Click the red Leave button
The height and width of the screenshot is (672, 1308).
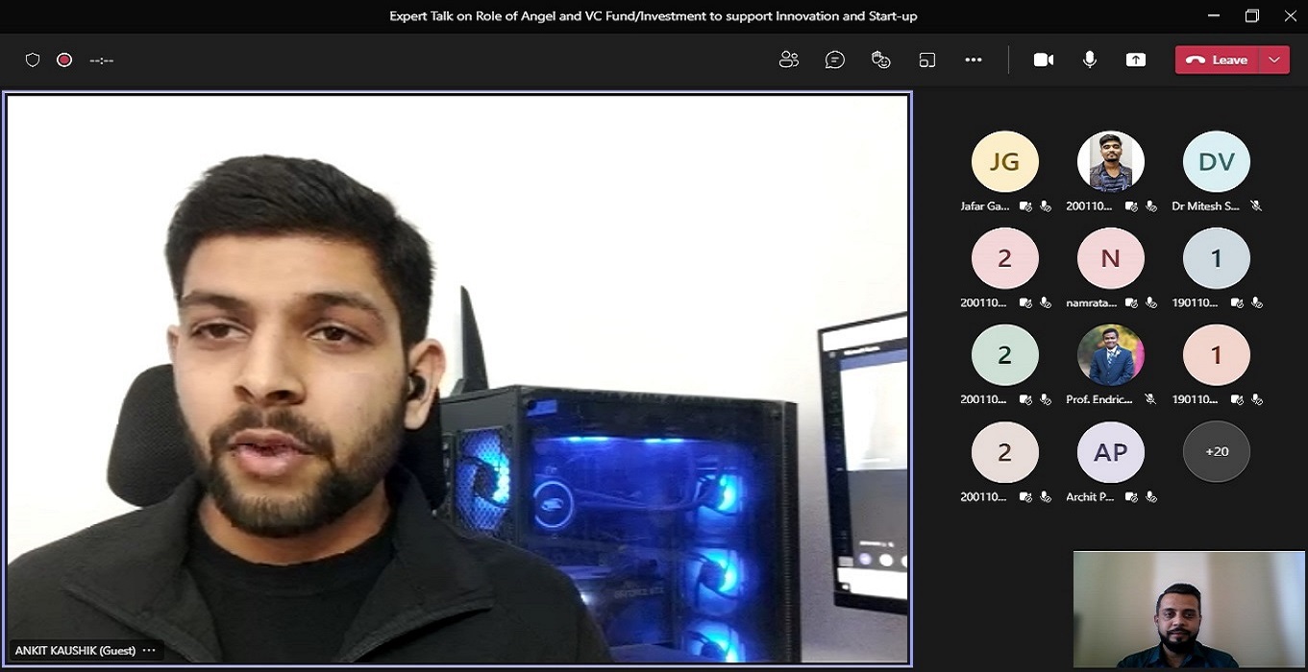tap(1217, 60)
